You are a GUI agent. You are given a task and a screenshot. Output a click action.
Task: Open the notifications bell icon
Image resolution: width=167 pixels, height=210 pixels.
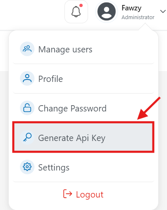click(x=76, y=12)
